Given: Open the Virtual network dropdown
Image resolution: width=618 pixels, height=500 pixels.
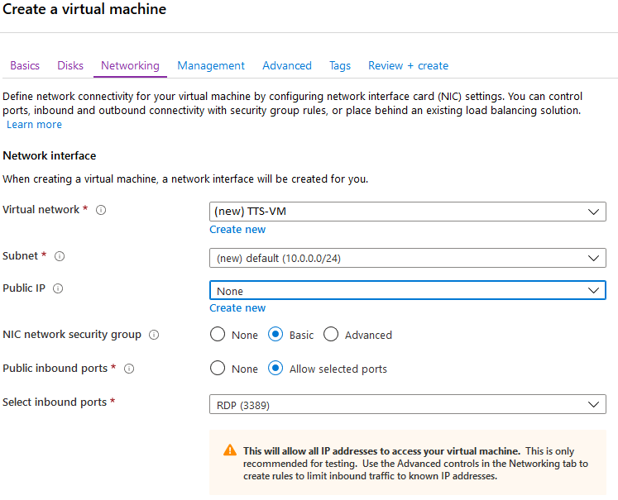Looking at the screenshot, I should click(407, 212).
